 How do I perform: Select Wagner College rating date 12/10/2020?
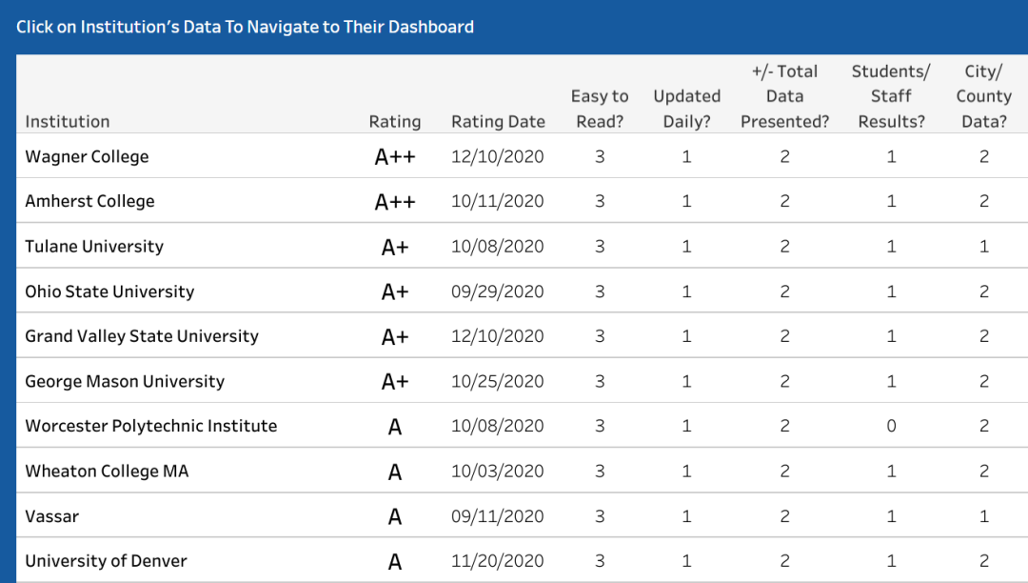(498, 157)
